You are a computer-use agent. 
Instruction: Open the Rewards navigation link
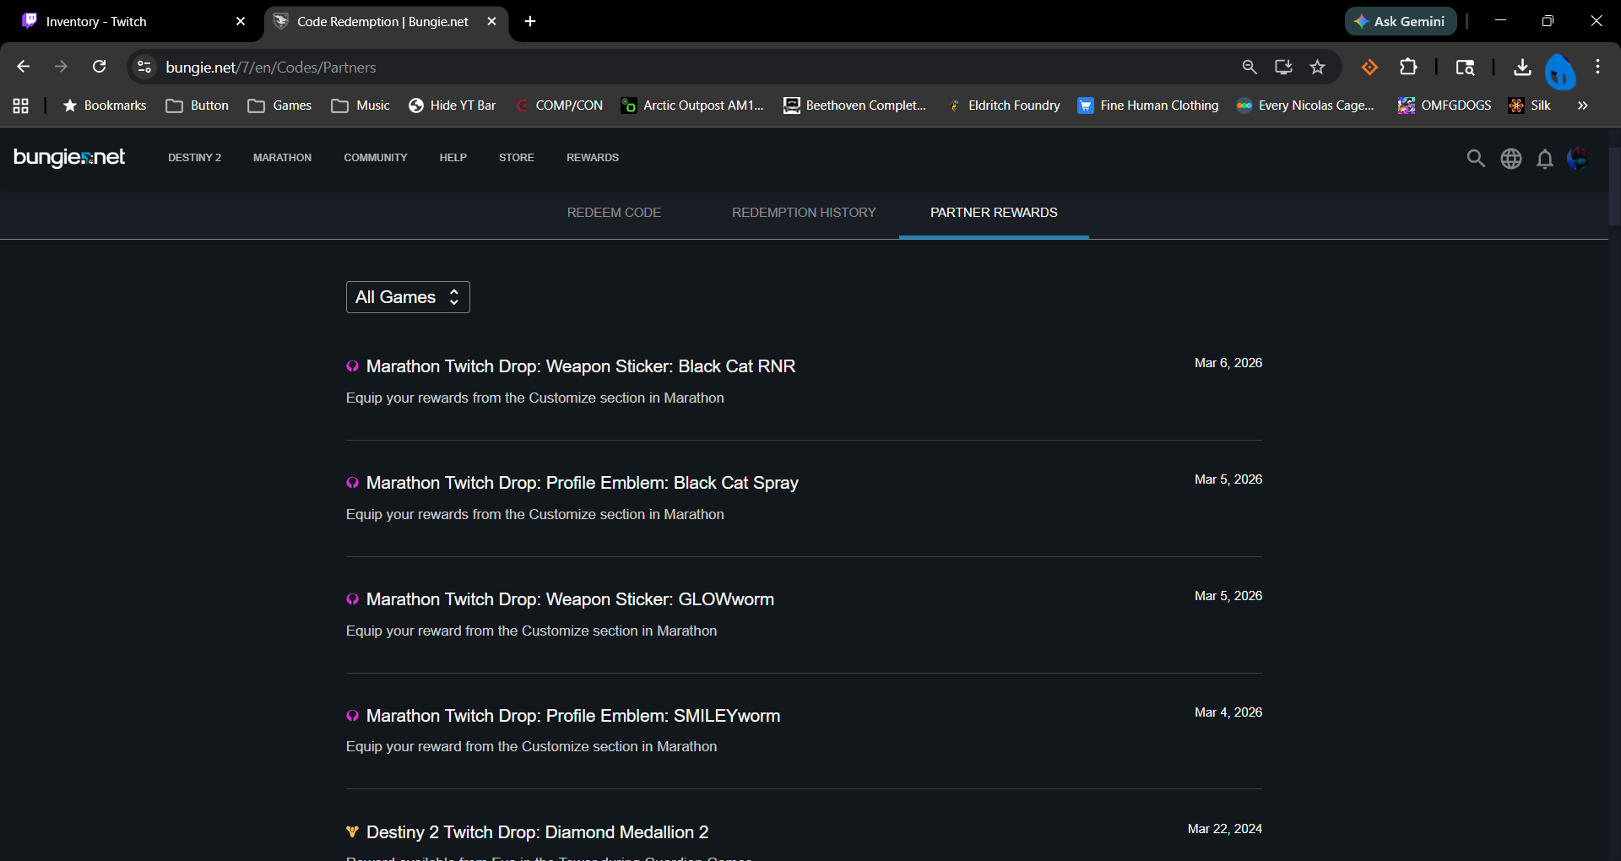click(592, 158)
